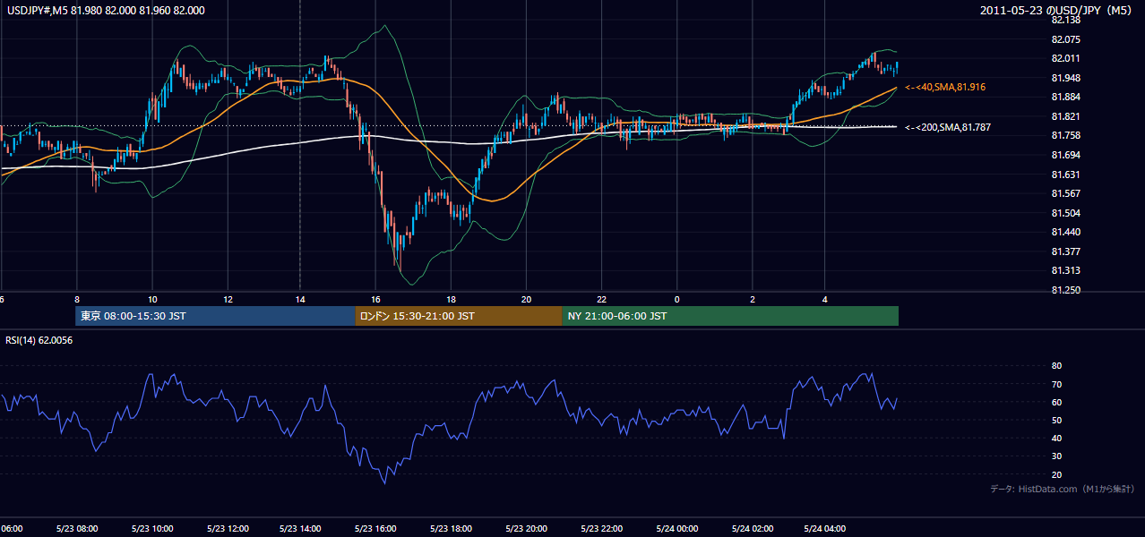Click the 5/23 08:00 time label
The height and width of the screenshot is (537, 1145).
coord(76,529)
